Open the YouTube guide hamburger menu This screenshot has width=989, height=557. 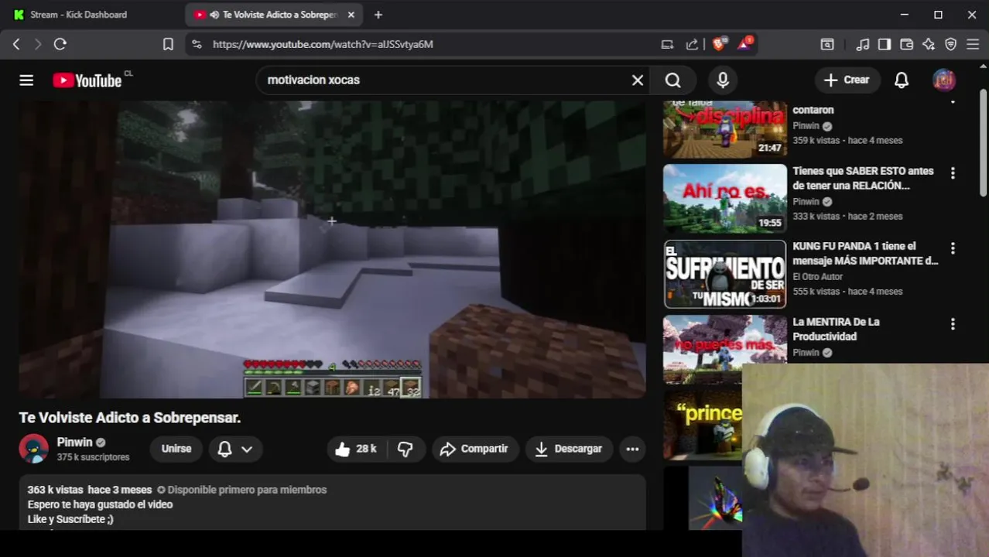click(26, 80)
